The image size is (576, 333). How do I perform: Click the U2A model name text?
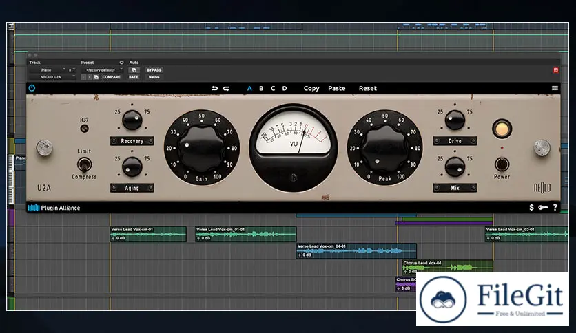pos(43,188)
